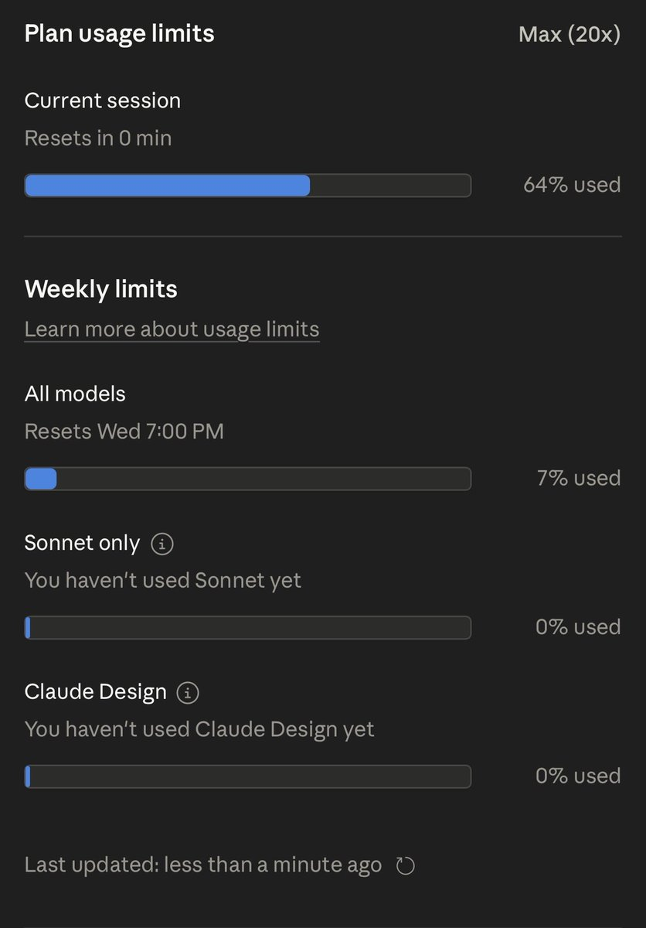This screenshot has width=646, height=928.
Task: Click the Current session usage bar
Action: pos(247,186)
